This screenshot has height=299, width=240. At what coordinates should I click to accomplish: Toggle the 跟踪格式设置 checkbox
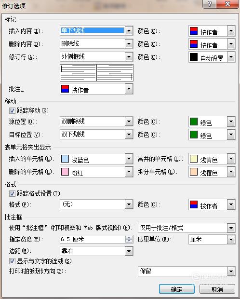(12, 194)
